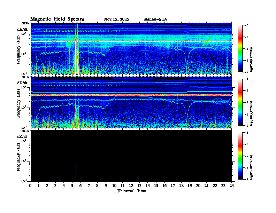Viewport: 276px width, 213px height.
Task: Click the -8 value on dH/dt color scale
Action: [x=247, y=60]
